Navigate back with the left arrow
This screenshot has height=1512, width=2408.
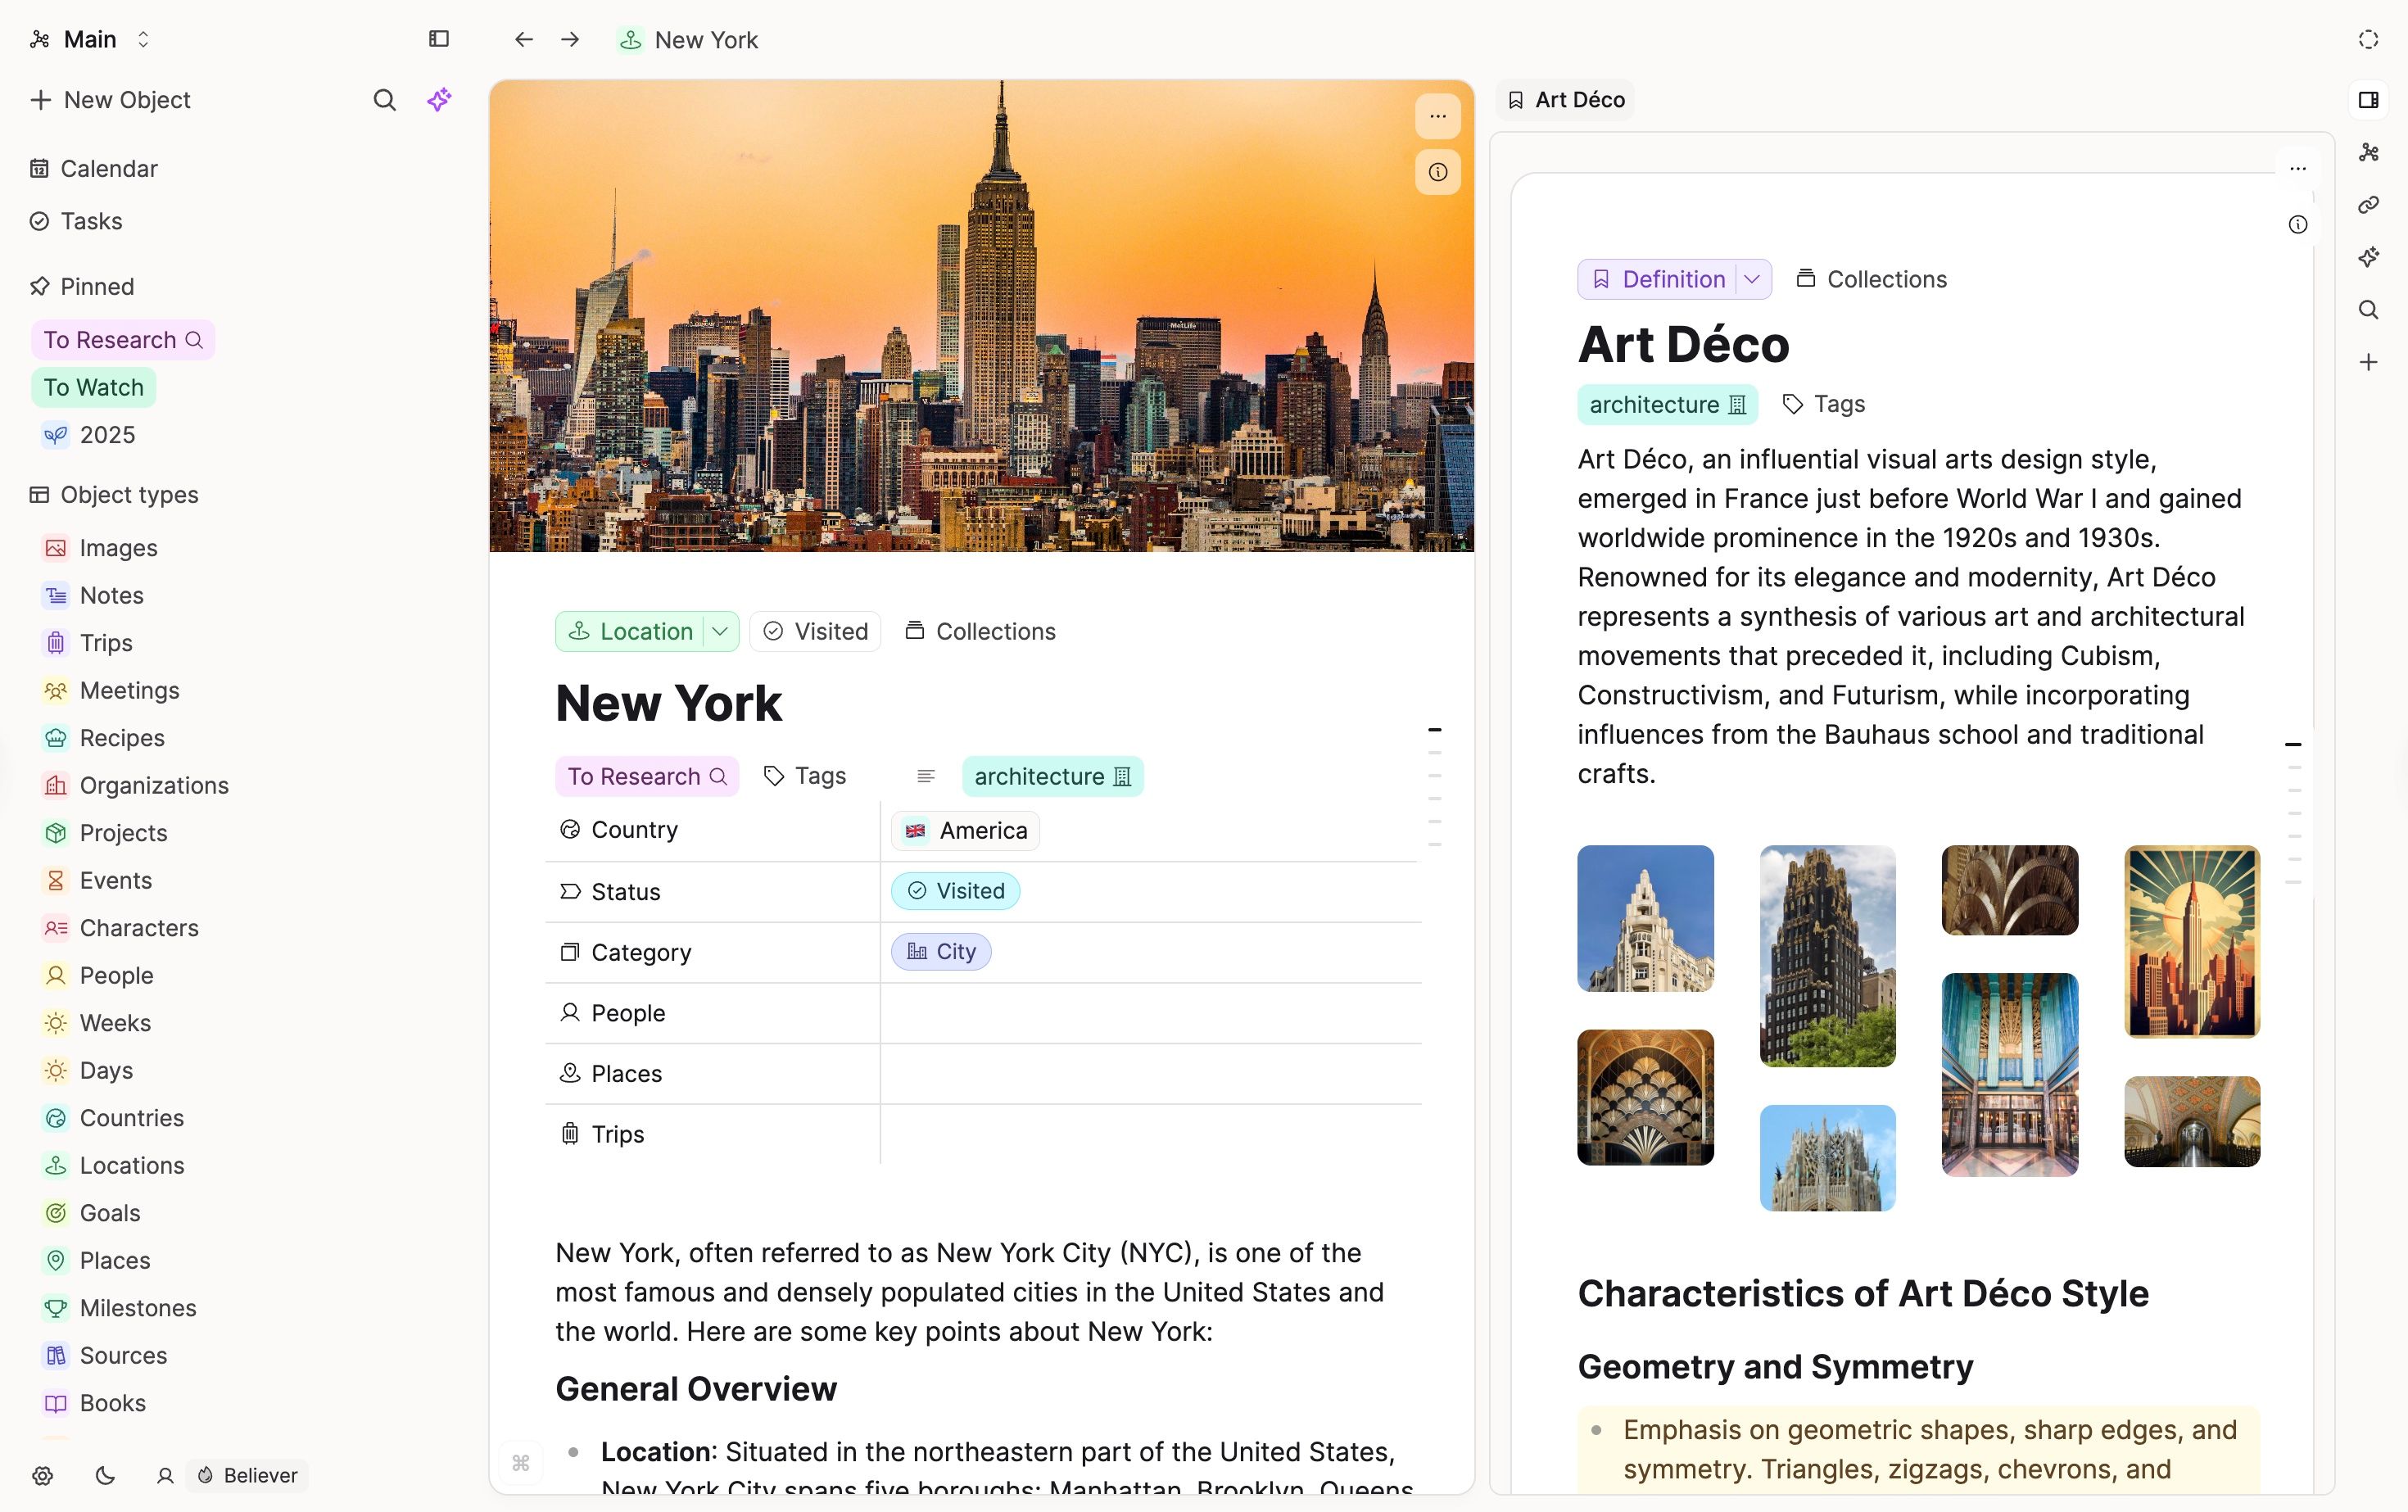tap(524, 40)
